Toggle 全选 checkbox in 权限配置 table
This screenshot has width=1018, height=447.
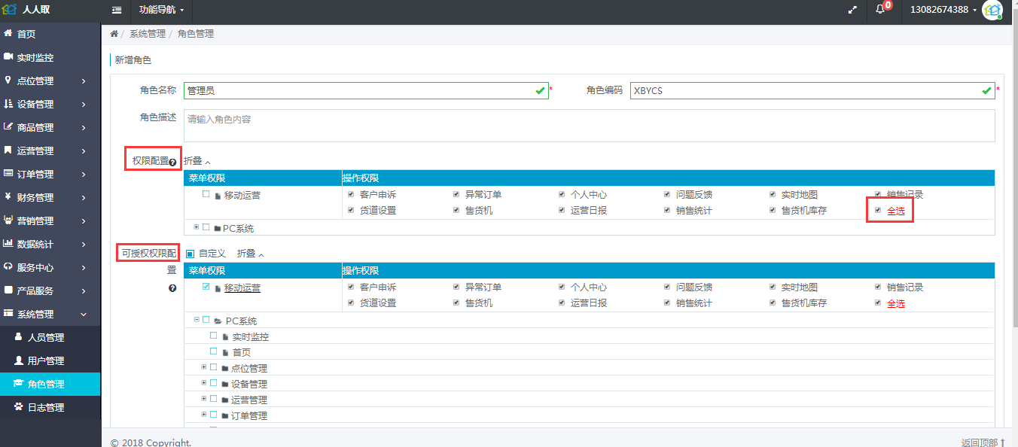coord(878,210)
